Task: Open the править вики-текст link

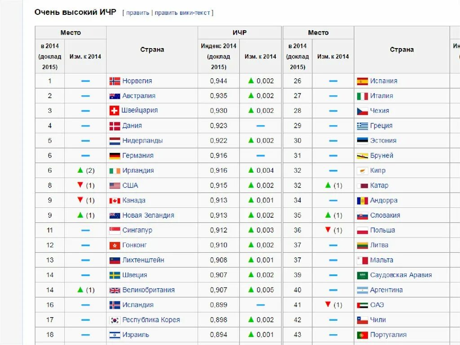Action: 181,12
